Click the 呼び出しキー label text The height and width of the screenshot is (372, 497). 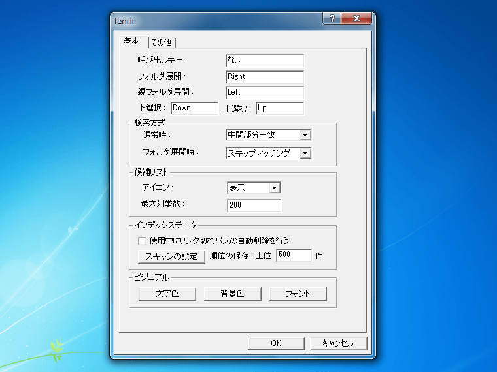(x=162, y=60)
